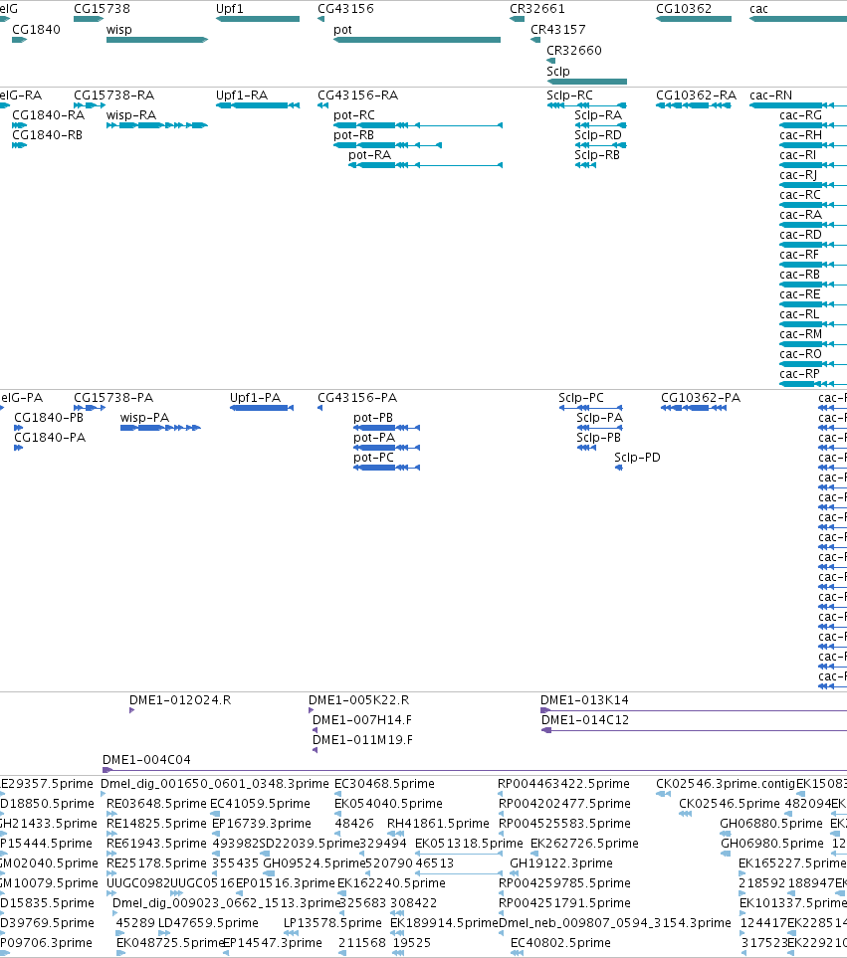Click EST EC30468.5prime label
This screenshot has width=847, height=958.
pos(384,784)
